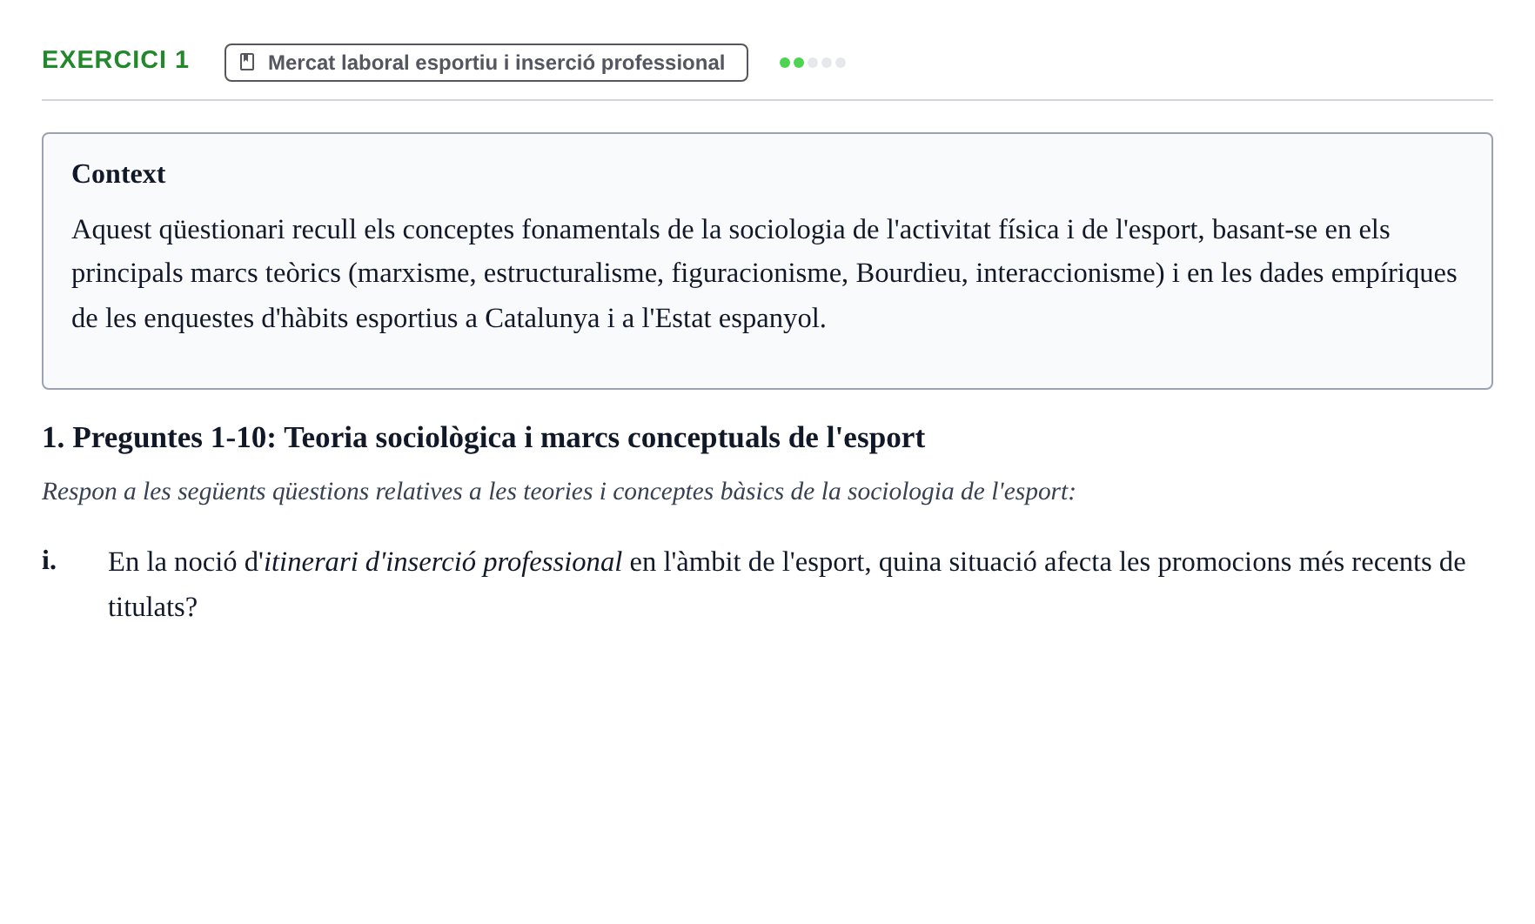Click question i about itinerari d'inserció professional
1535x924 pixels.
(x=787, y=585)
